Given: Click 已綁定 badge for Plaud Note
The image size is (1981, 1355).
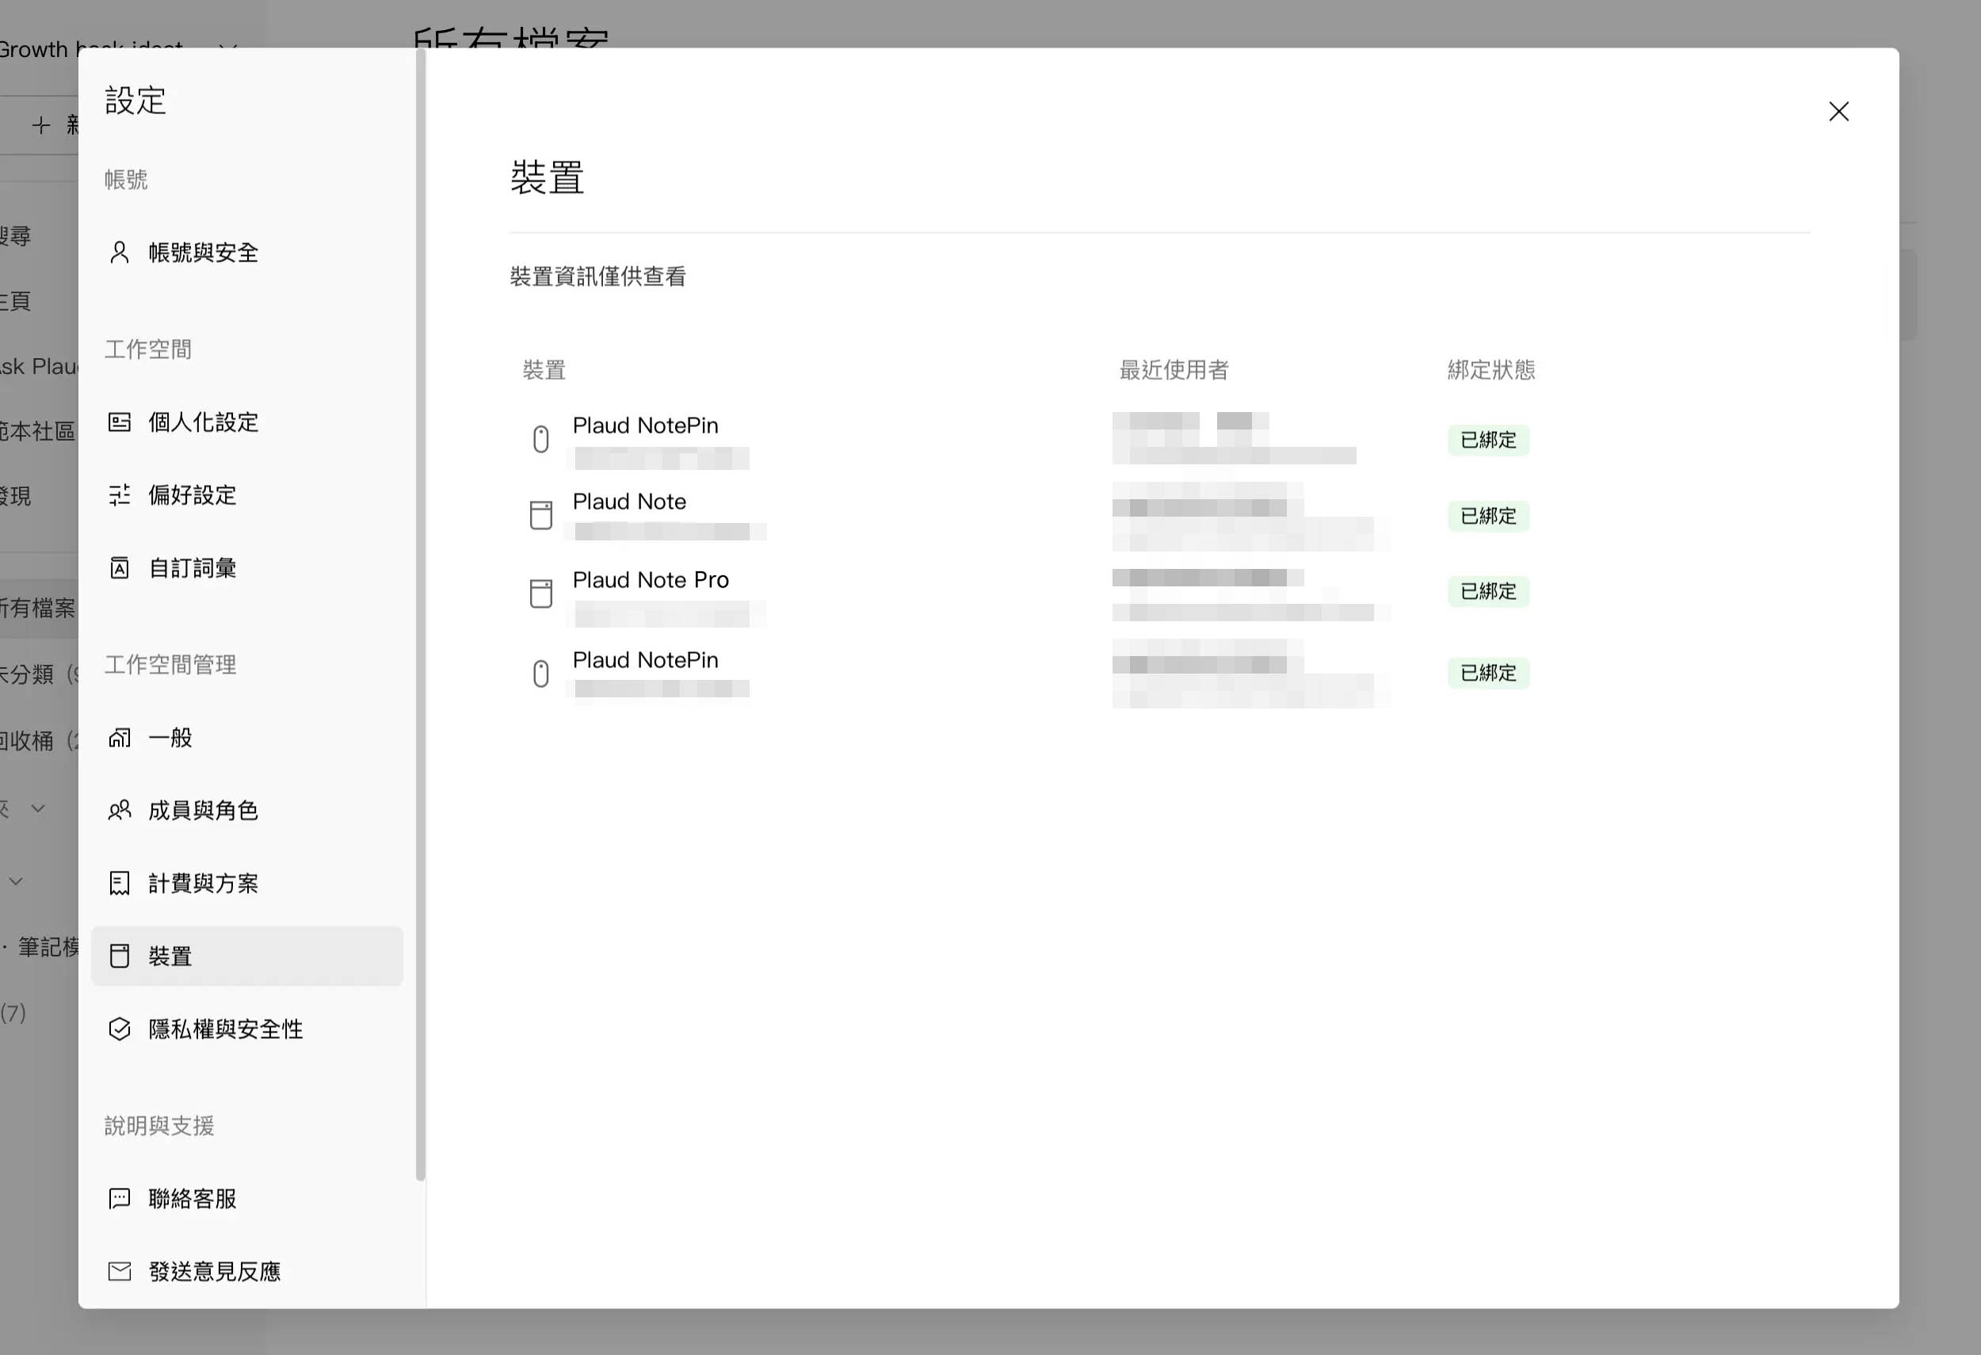Looking at the screenshot, I should (1488, 516).
